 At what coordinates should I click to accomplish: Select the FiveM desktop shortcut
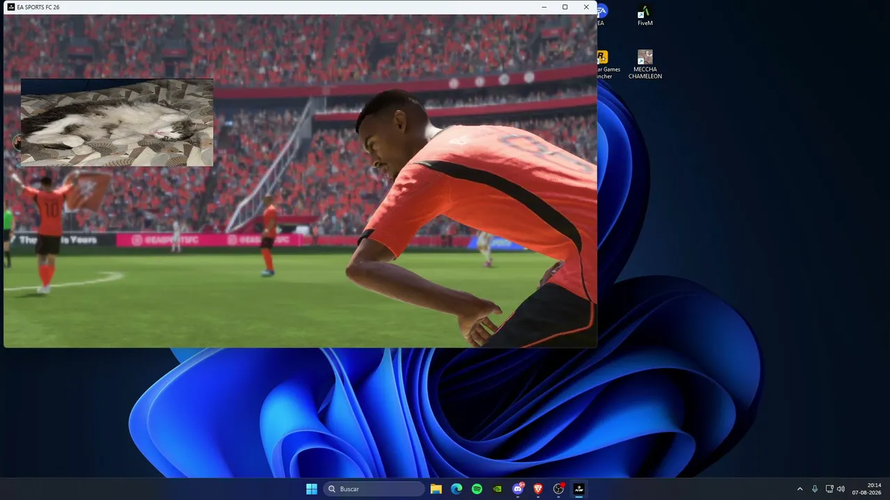coord(645,15)
